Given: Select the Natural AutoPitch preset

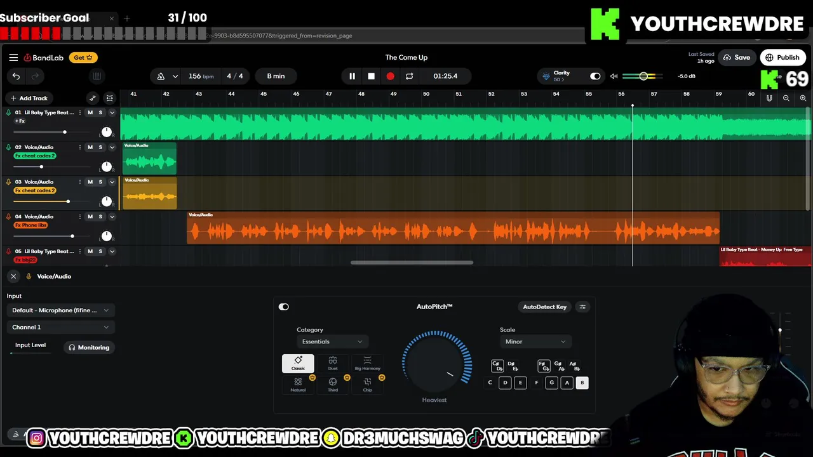Looking at the screenshot, I should click(298, 385).
